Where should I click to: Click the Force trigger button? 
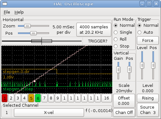click(148, 41)
